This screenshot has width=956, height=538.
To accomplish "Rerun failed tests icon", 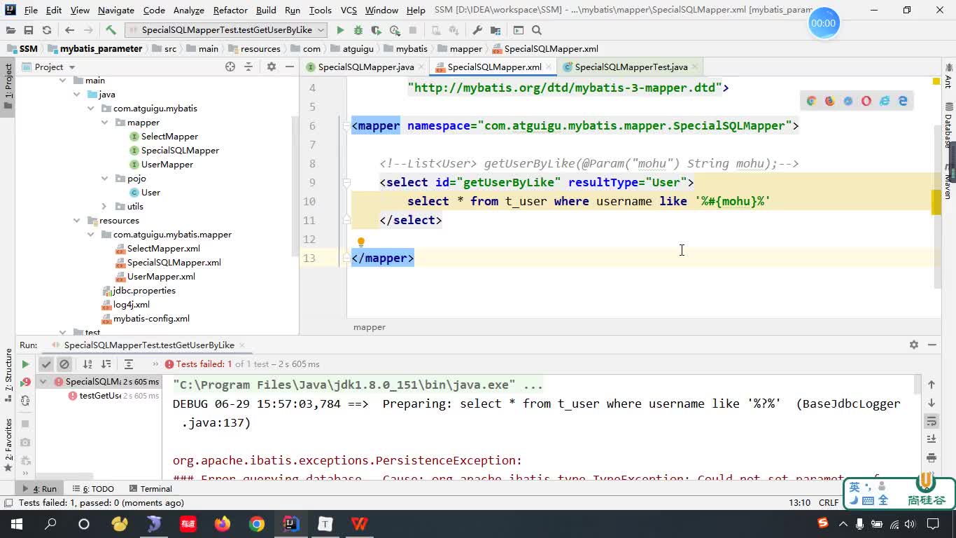I will click(25, 382).
